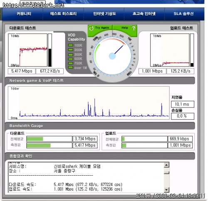208x201 pixels.
Task: Click the download test speed graph
Action: [28, 50]
